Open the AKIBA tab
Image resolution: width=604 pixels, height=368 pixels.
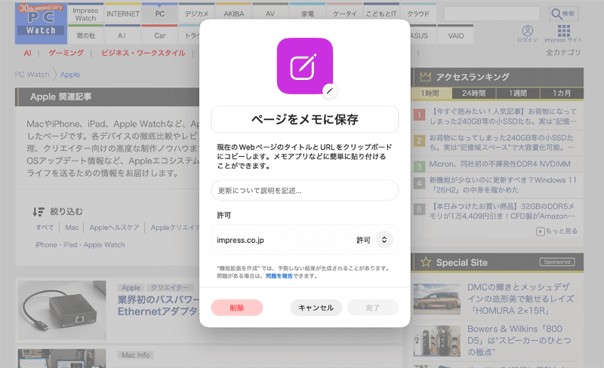coord(233,14)
